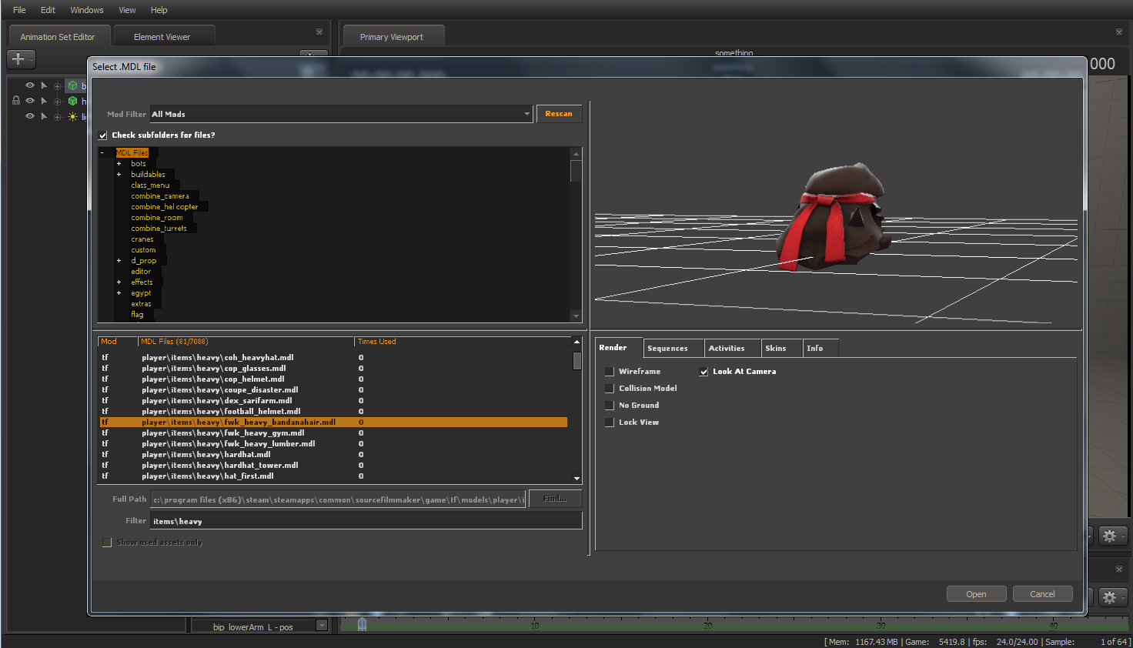Hide first animation set using eye icon

click(x=30, y=85)
